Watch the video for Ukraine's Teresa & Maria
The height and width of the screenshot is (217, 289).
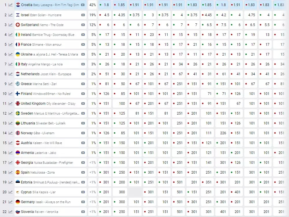[83, 54]
